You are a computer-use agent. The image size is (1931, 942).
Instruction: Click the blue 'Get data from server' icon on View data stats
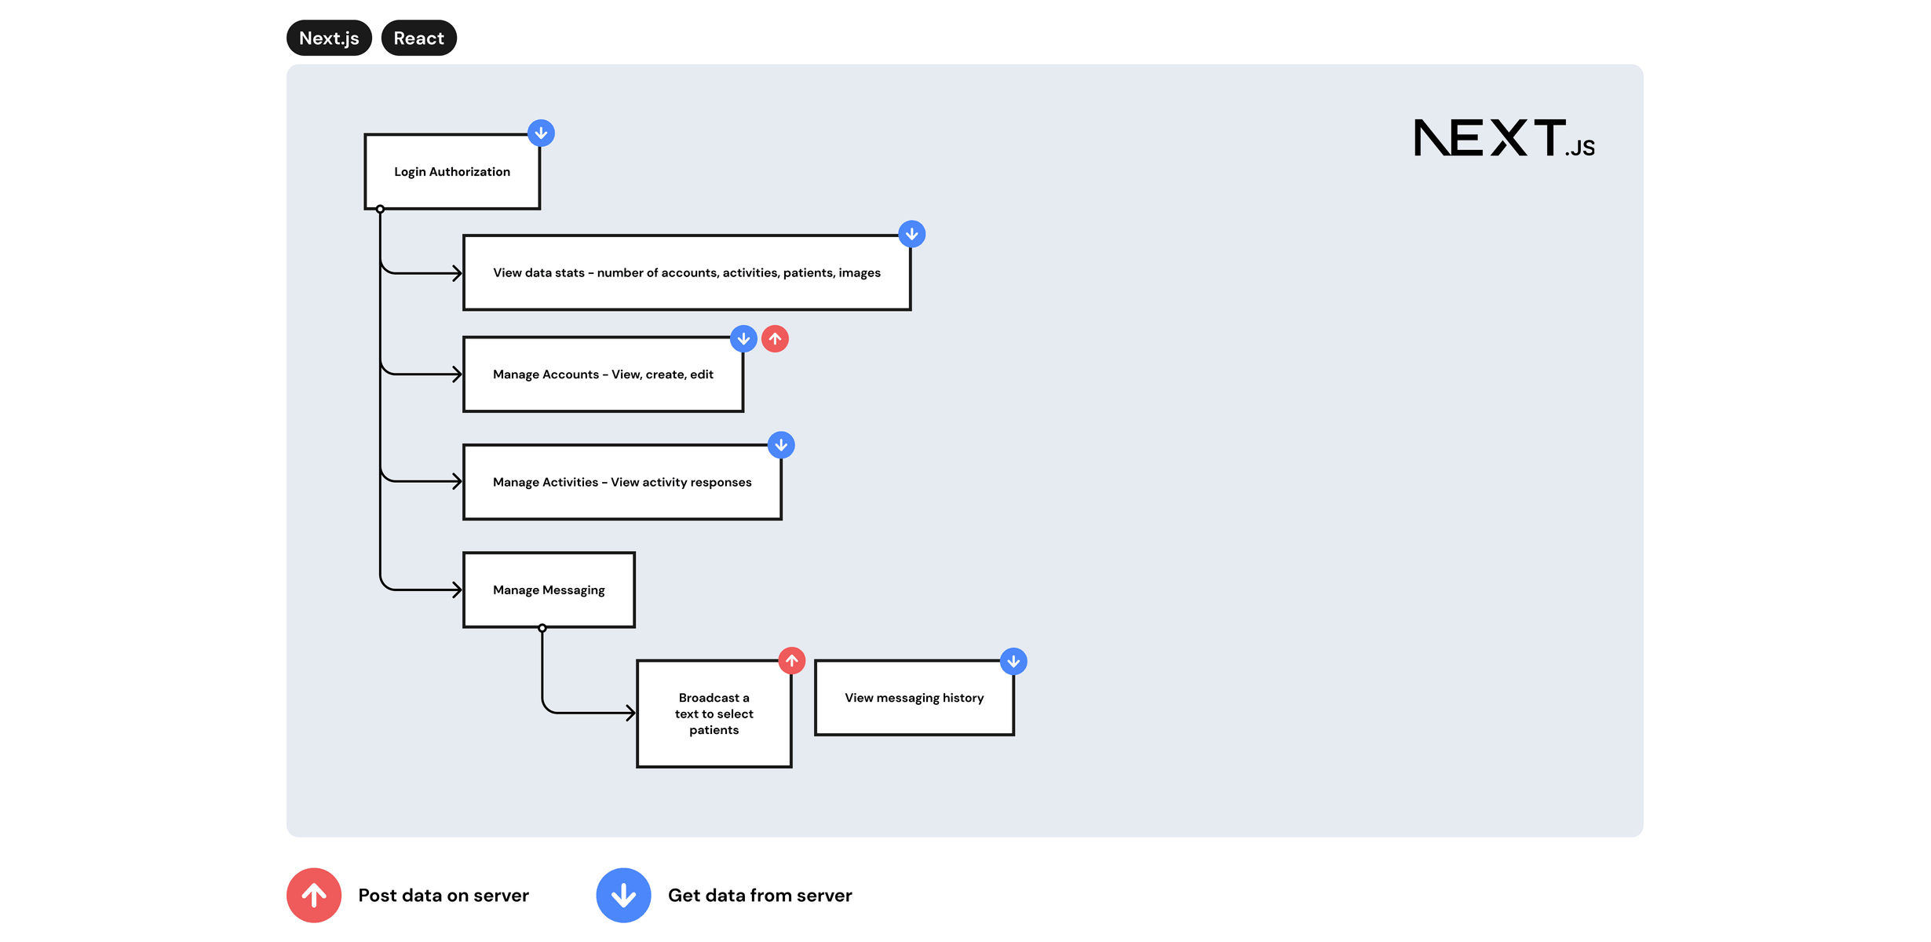click(911, 234)
